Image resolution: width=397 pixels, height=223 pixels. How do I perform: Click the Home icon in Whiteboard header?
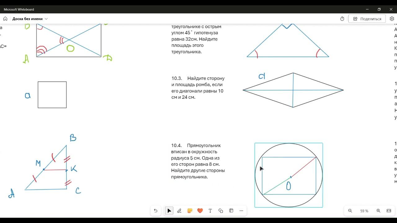click(x=5, y=19)
